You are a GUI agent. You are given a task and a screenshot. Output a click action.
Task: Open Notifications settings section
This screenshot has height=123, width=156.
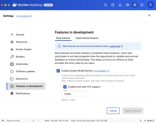click(x=26, y=93)
